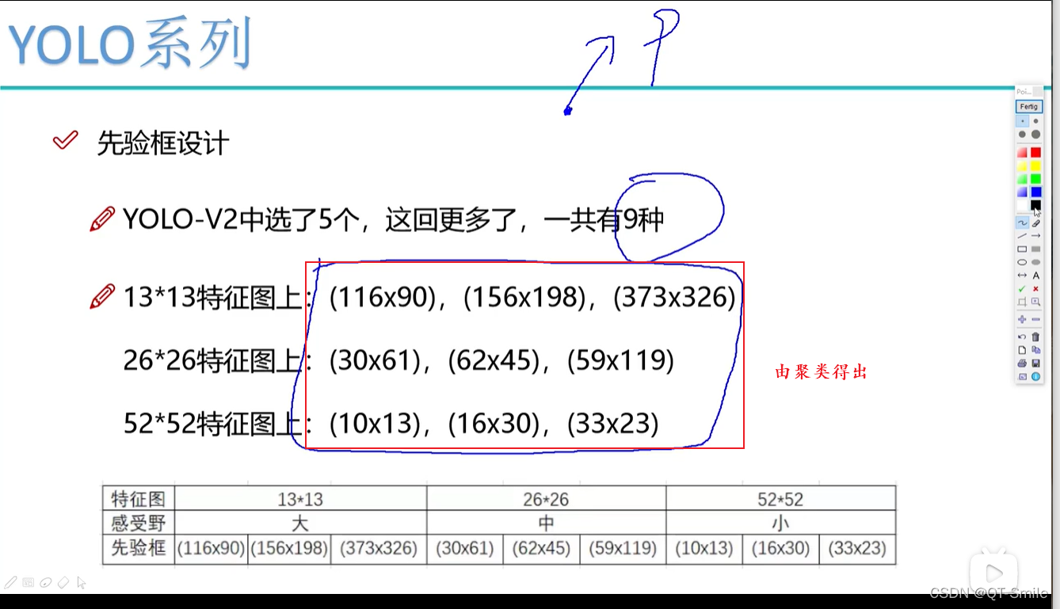The width and height of the screenshot is (1060, 609).
Task: Click the pen icon in slideshow toolbar
Action: [11, 583]
